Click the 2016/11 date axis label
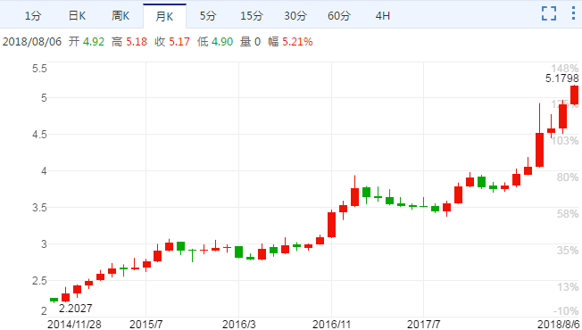This screenshot has height=330, width=582. (331, 324)
